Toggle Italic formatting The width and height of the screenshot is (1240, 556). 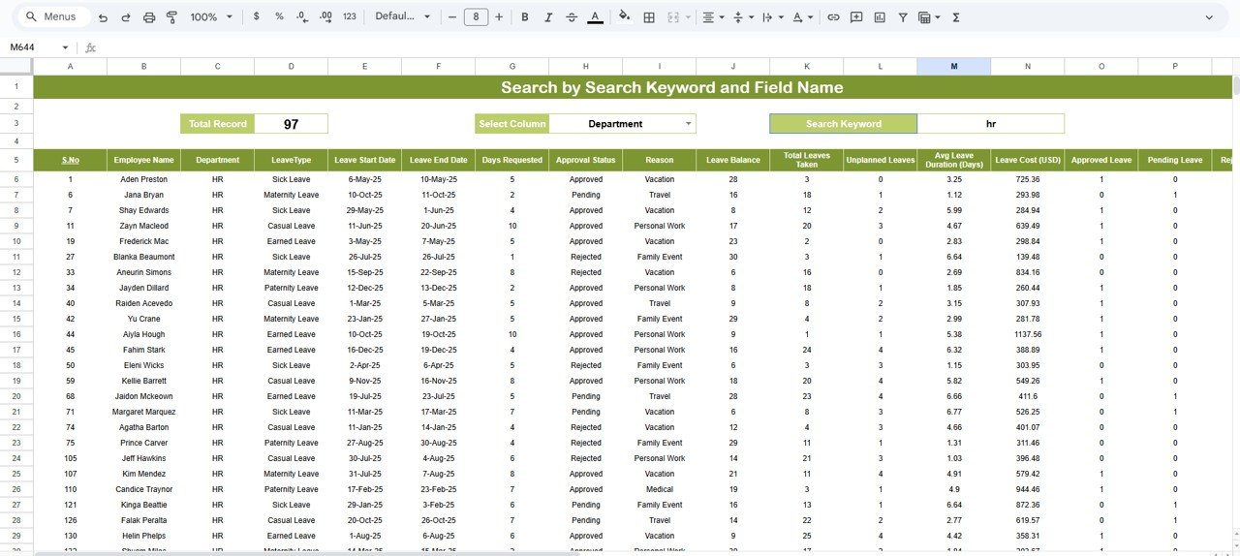coord(548,17)
